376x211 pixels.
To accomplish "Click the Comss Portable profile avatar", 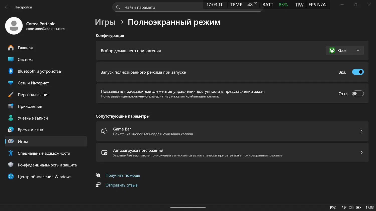I will click(x=14, y=26).
